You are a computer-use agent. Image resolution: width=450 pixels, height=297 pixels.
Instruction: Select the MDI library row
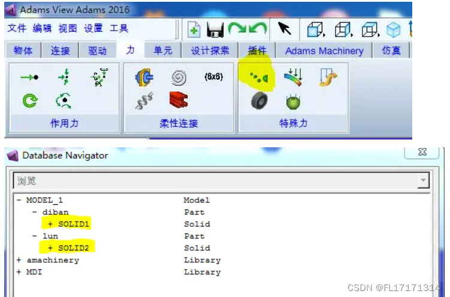point(34,272)
